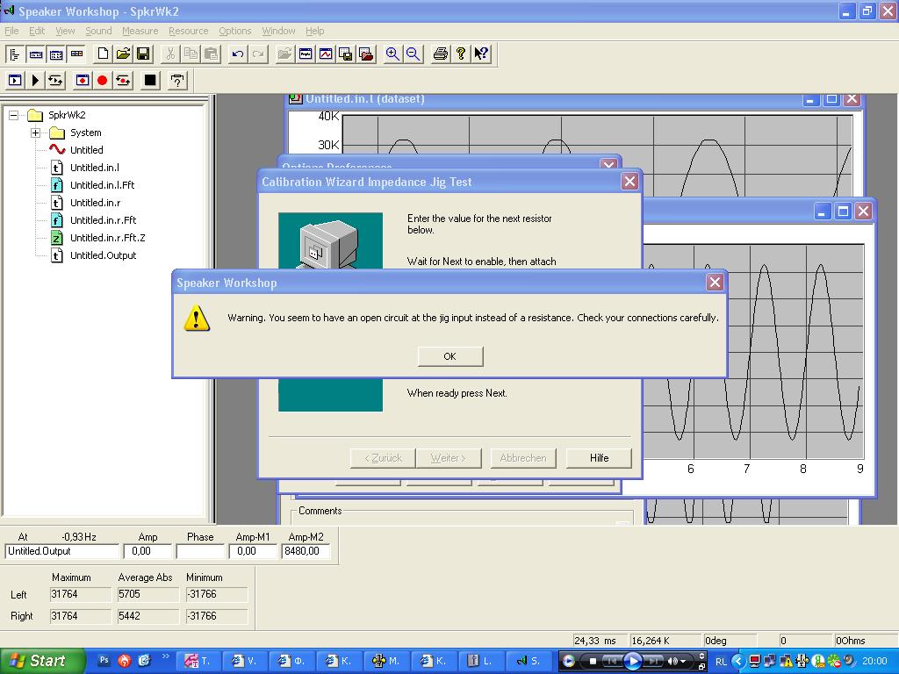This screenshot has width=899, height=674.
Task: Open the Sound menu
Action: (x=98, y=31)
